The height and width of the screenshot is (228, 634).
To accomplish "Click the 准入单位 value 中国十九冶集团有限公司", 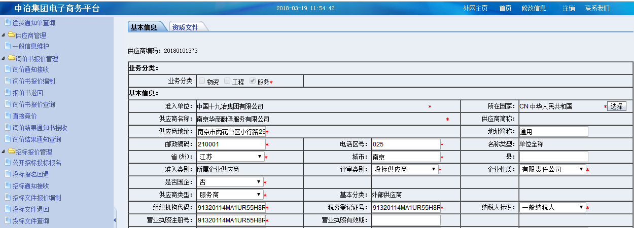I will pos(230,106).
